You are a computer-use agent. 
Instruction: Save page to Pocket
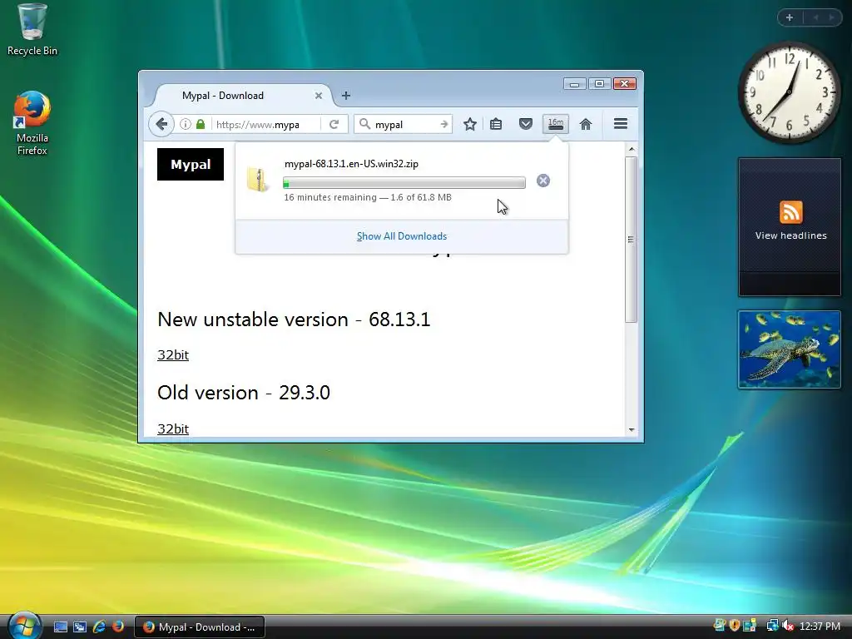(x=526, y=125)
